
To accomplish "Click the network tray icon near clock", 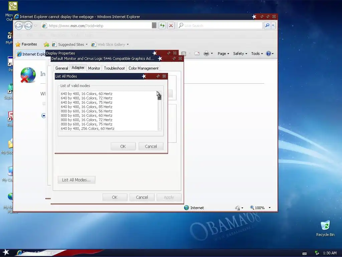I will tap(317, 253).
